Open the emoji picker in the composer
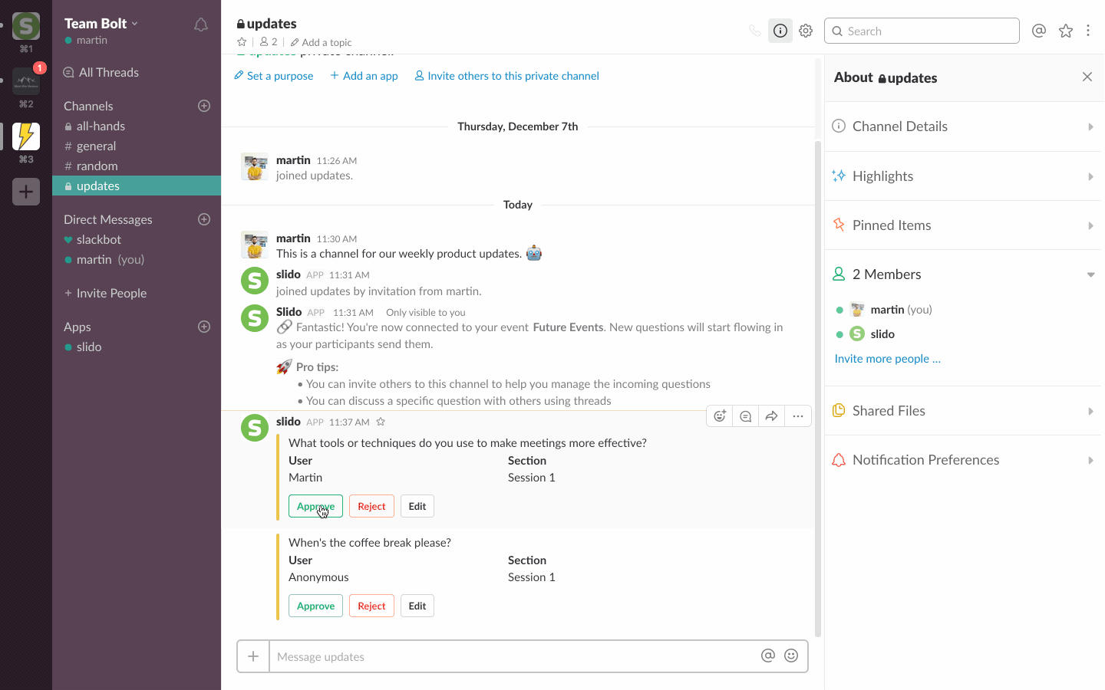 tap(791, 655)
